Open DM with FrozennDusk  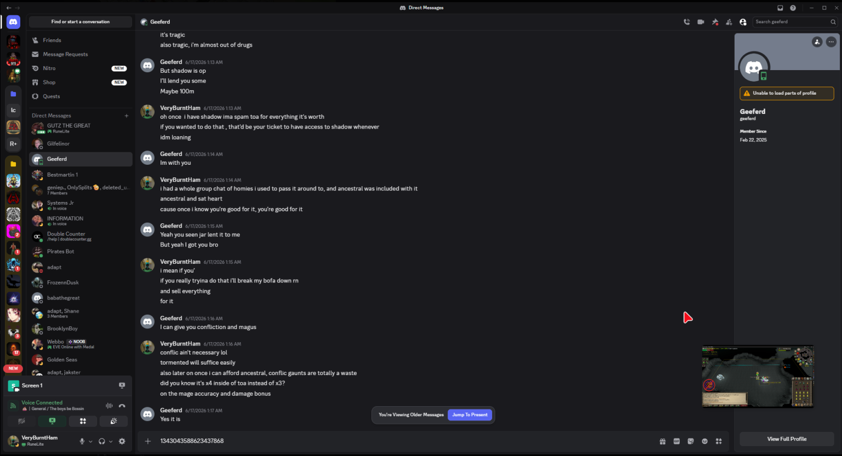point(81,282)
